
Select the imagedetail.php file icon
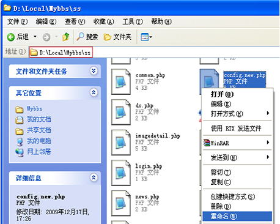click(x=121, y=143)
